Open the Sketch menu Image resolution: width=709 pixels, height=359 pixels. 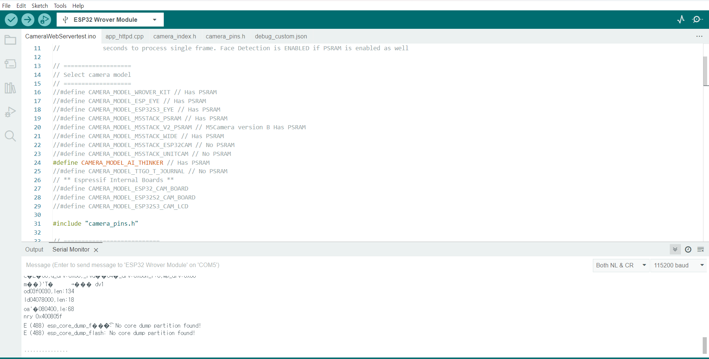[x=40, y=6]
